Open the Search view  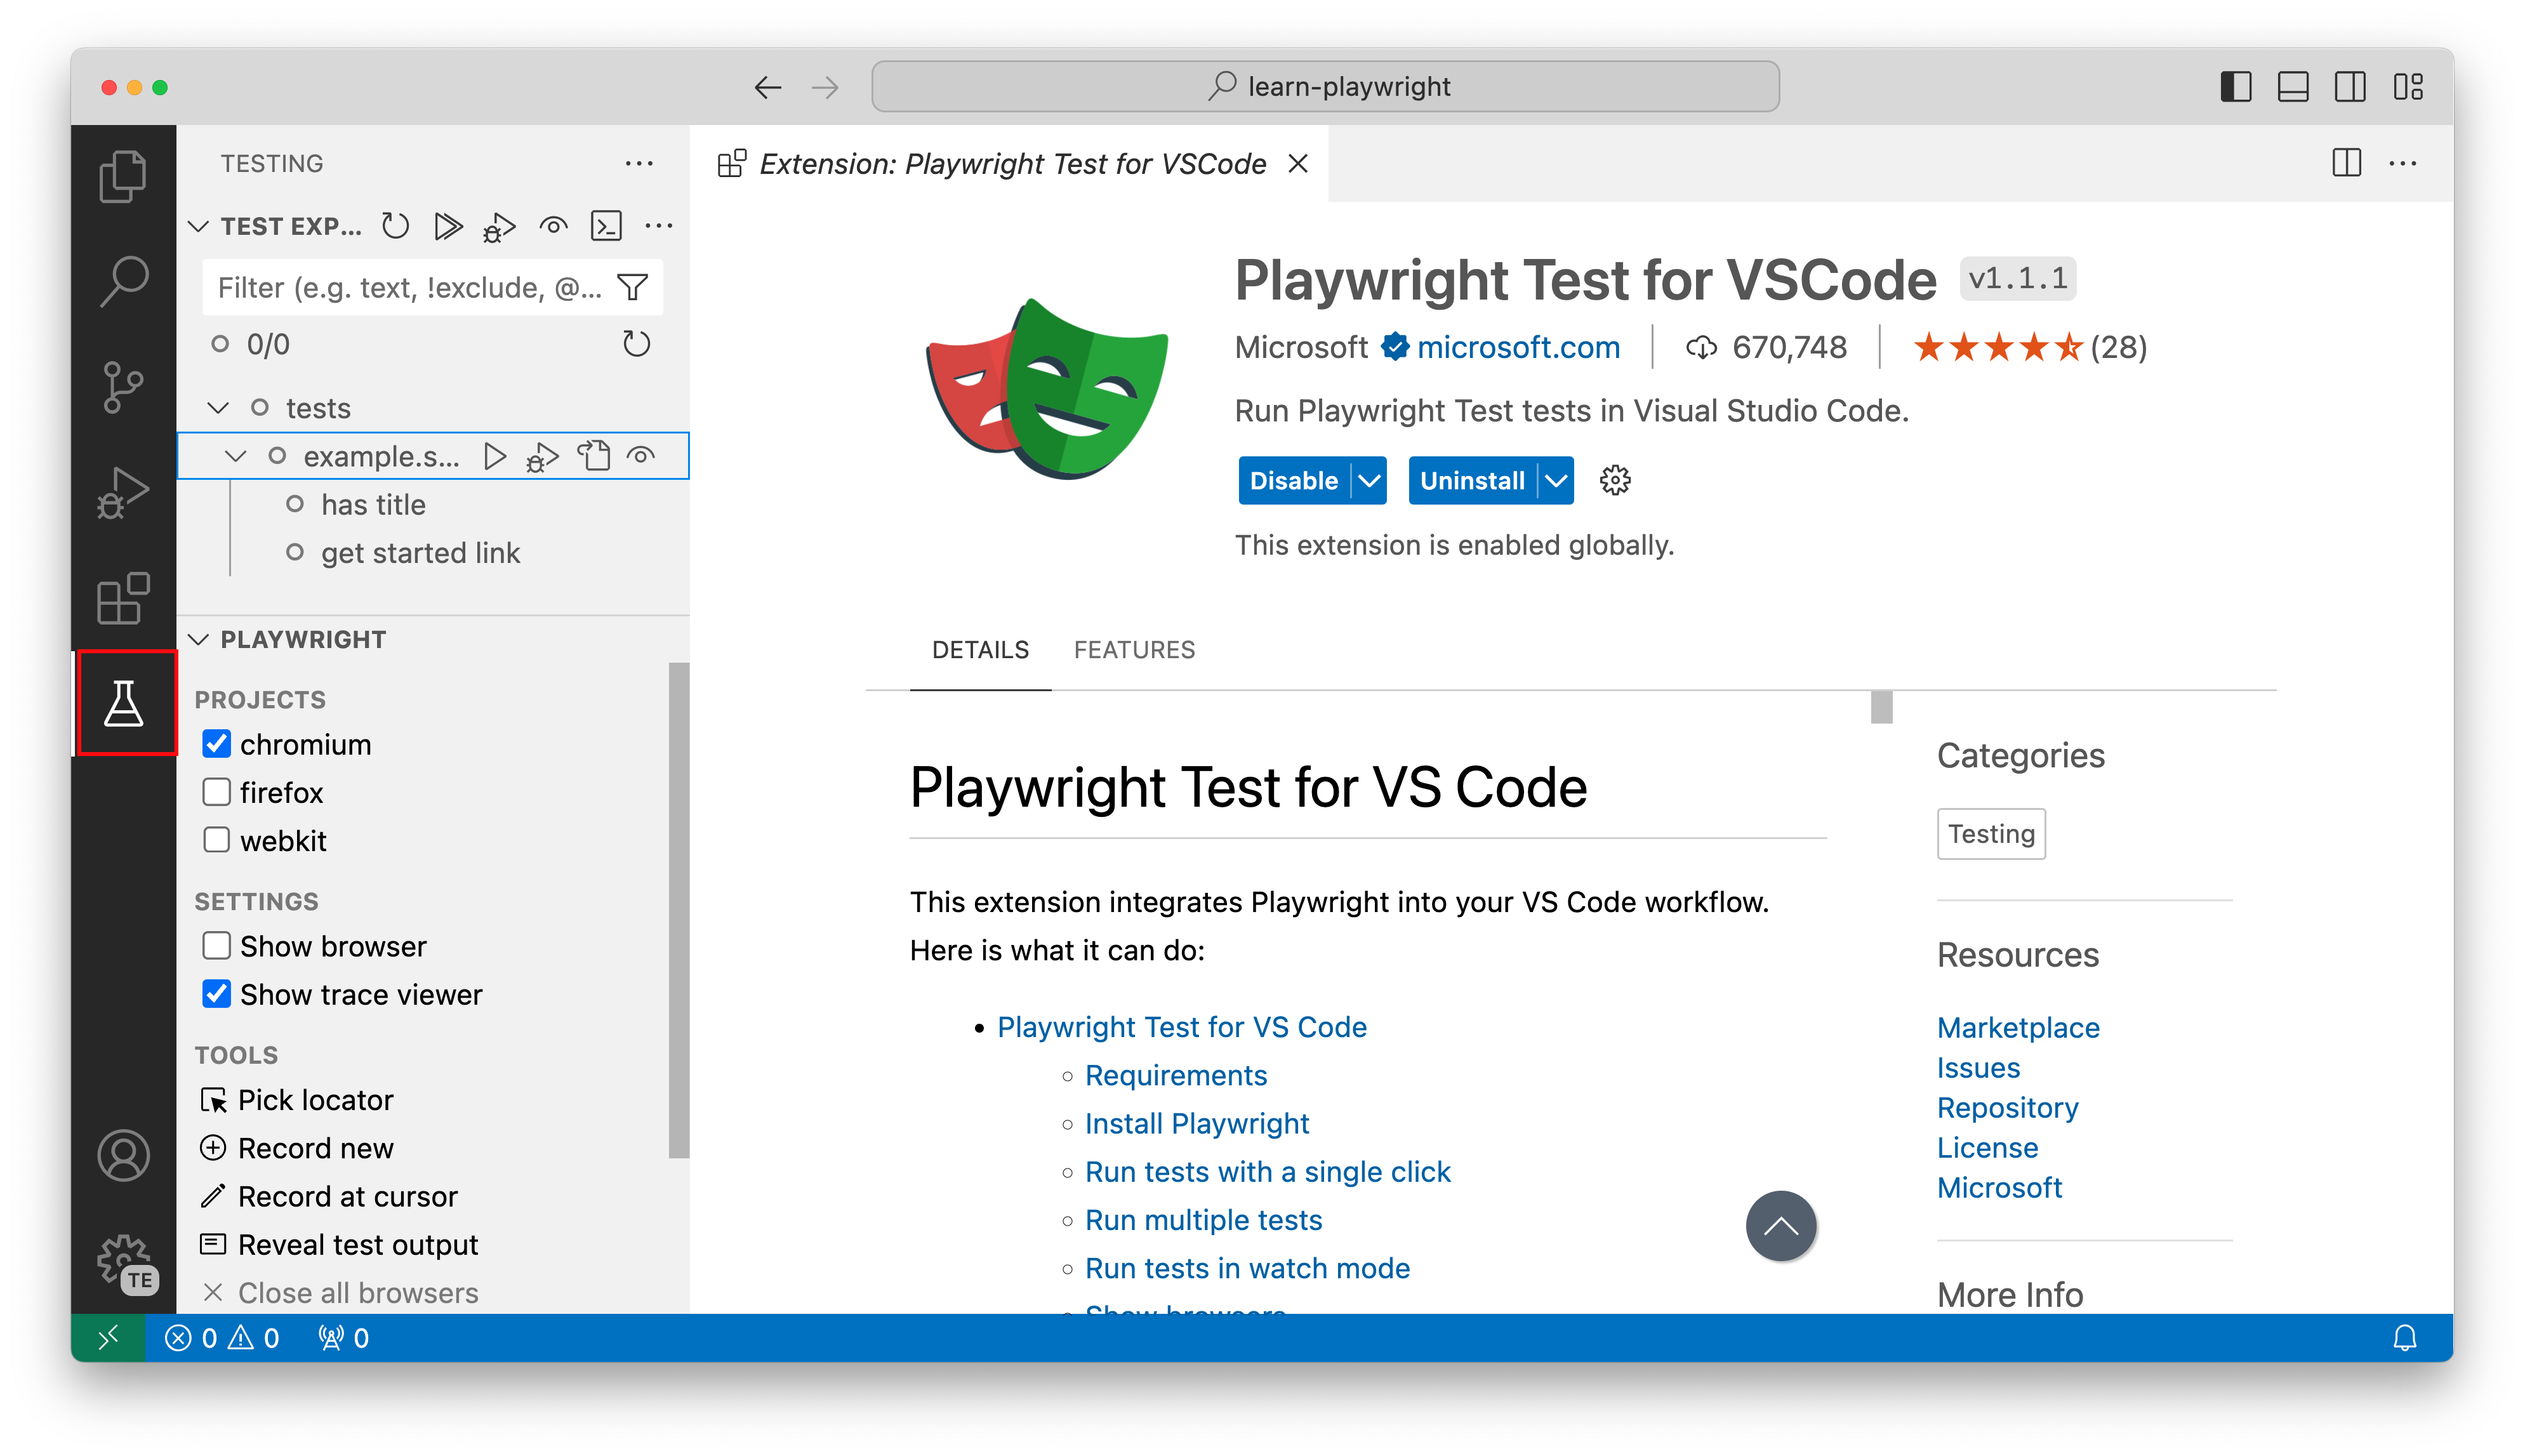pos(123,281)
